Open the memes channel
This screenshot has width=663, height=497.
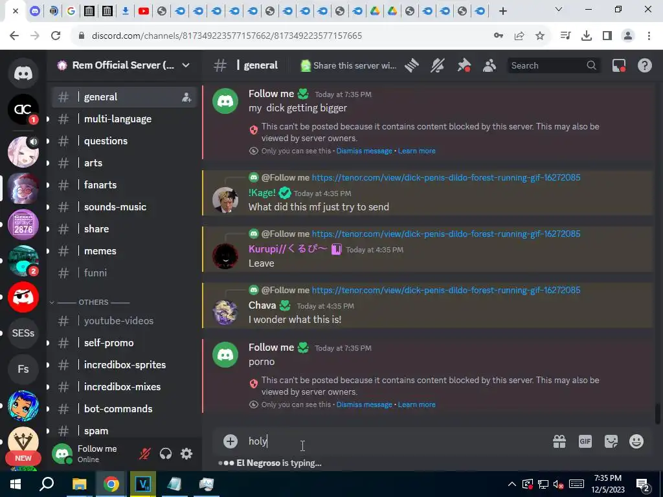pyautogui.click(x=124, y=251)
